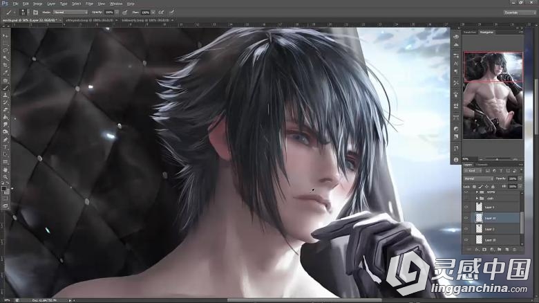539x303 pixels.
Task: Select the Gradient tool
Action: tap(5, 118)
